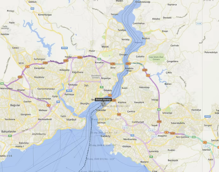Click the Kadıköy place name
Screen dimensions: 219x172
click(106, 136)
